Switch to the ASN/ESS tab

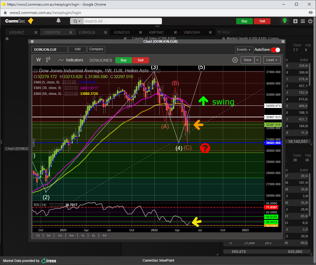121,32
